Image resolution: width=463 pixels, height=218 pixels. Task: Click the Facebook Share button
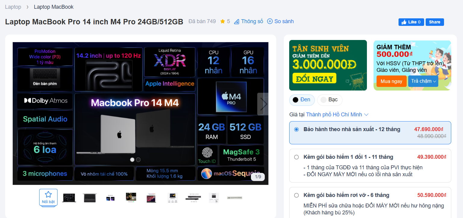pyautogui.click(x=434, y=22)
